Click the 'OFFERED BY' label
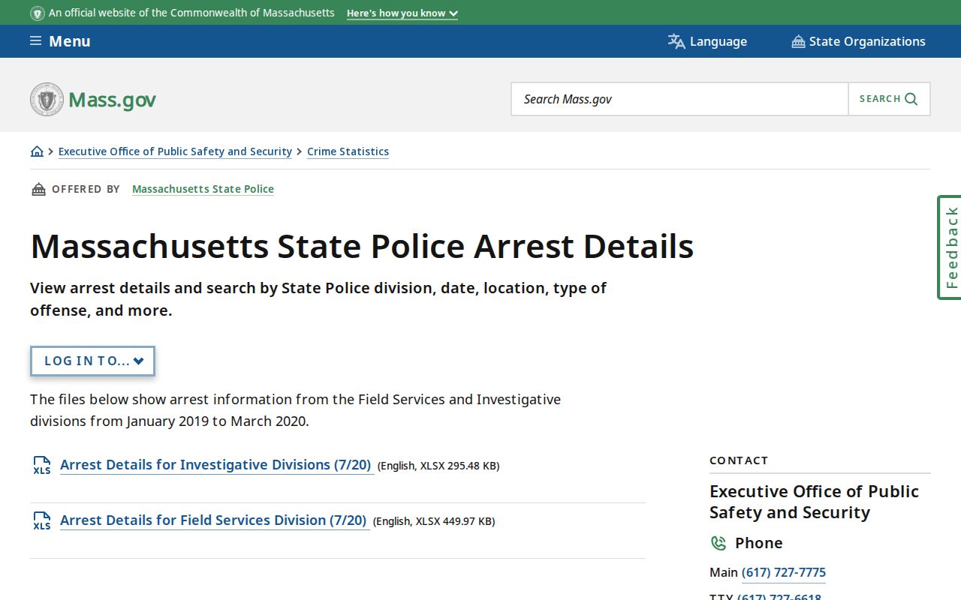 pyautogui.click(x=86, y=189)
